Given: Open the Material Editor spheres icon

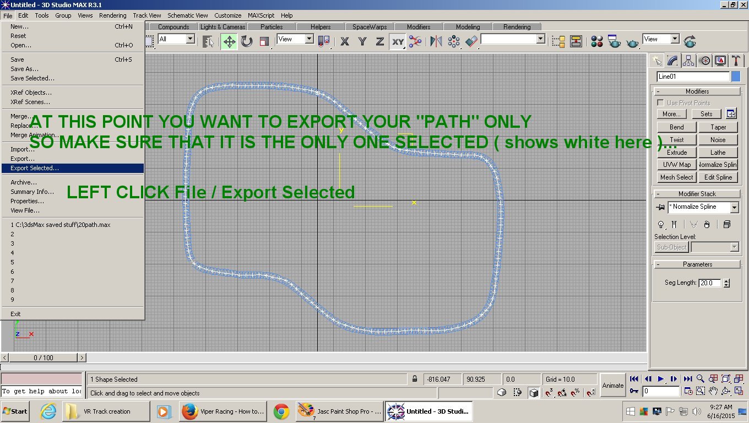Looking at the screenshot, I should [597, 41].
